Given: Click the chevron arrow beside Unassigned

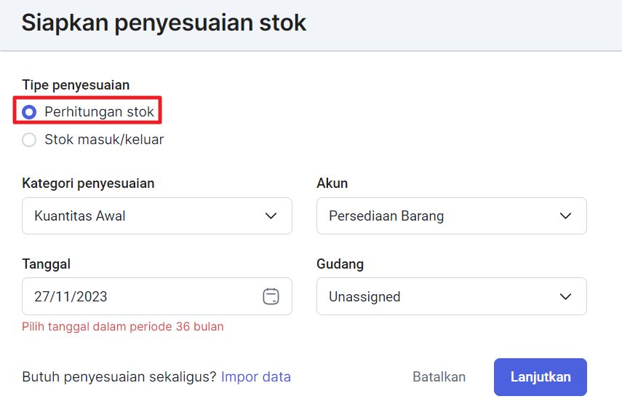Looking at the screenshot, I should (x=565, y=296).
